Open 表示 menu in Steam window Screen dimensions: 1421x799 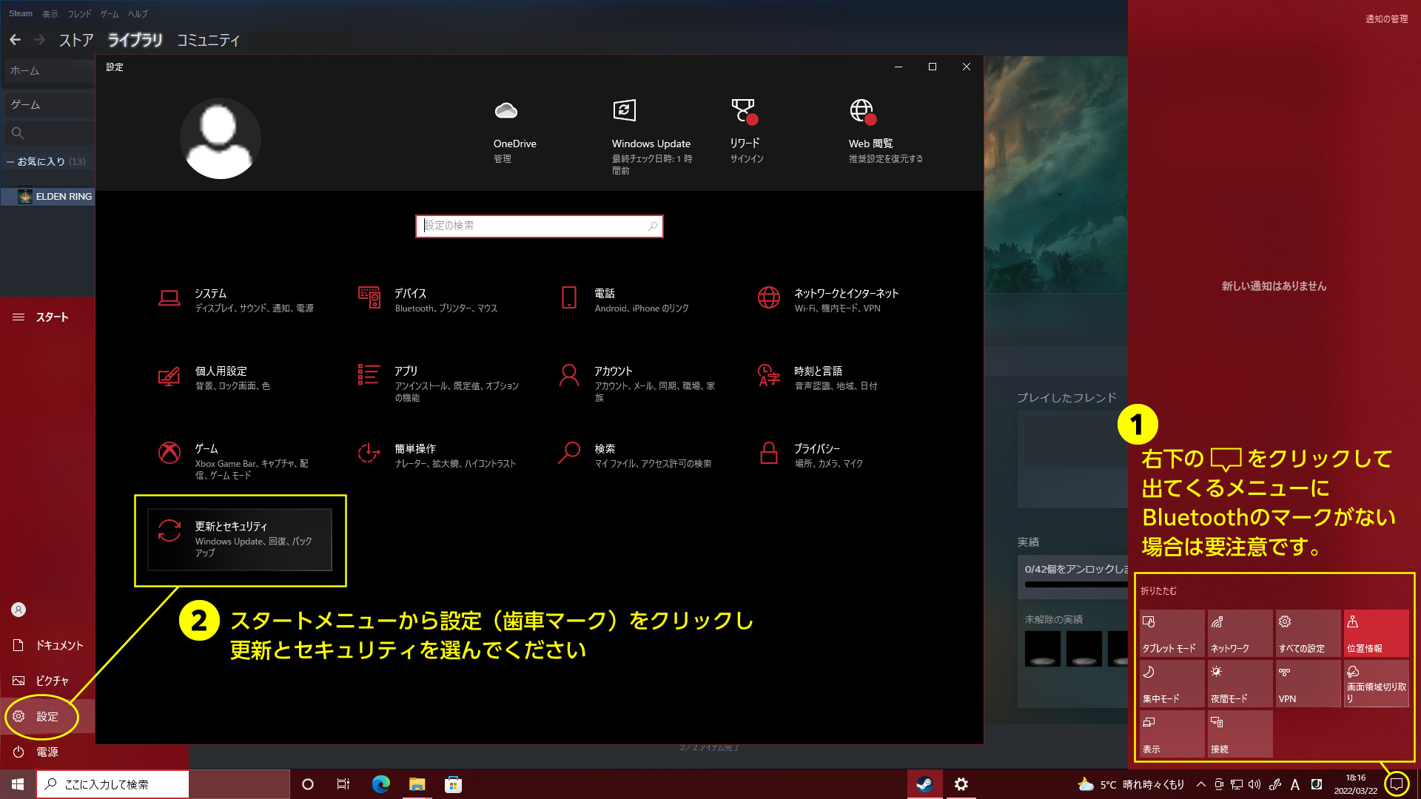click(50, 13)
